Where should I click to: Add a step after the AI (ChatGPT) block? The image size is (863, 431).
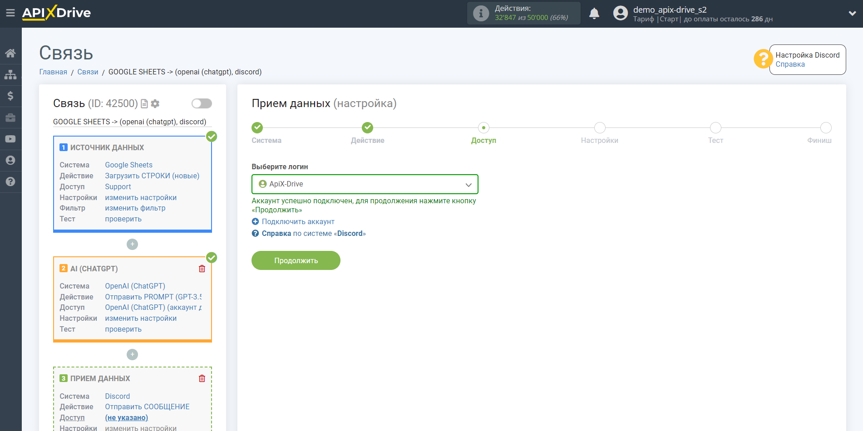[x=132, y=354]
